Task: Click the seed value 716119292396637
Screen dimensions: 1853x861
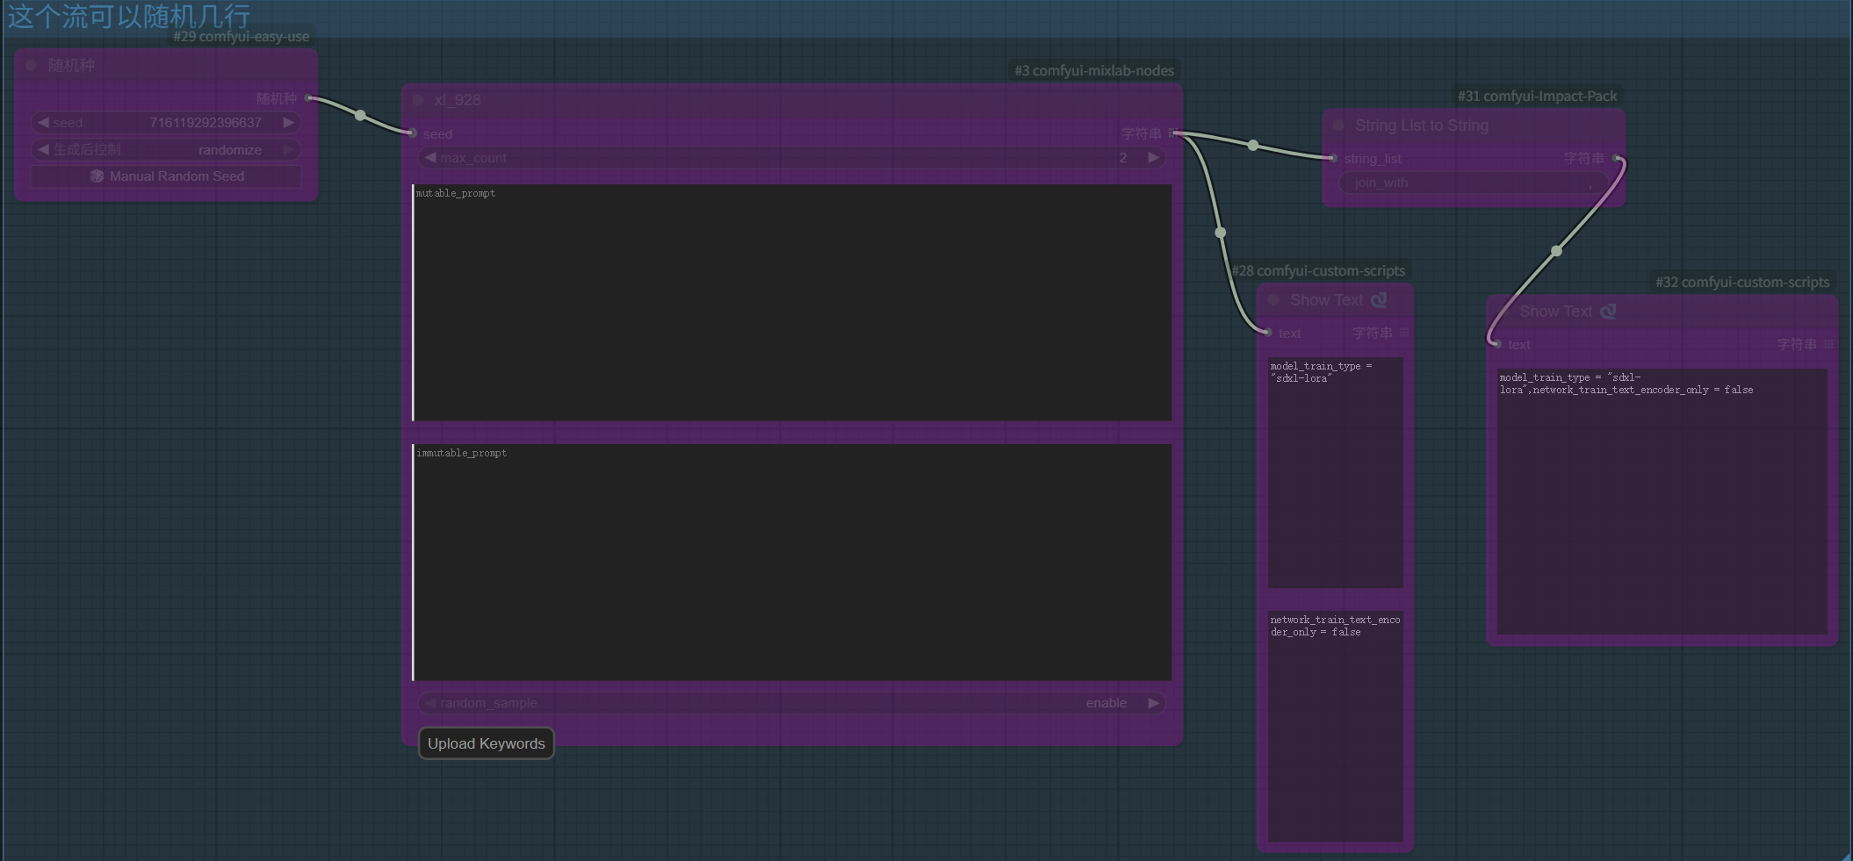Action: [205, 123]
